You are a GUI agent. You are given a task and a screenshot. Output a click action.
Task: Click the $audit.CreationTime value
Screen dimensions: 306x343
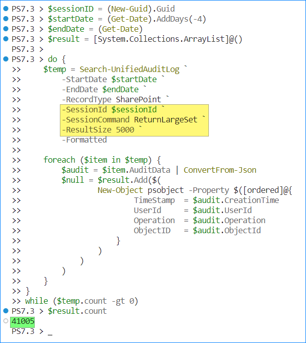(236, 200)
